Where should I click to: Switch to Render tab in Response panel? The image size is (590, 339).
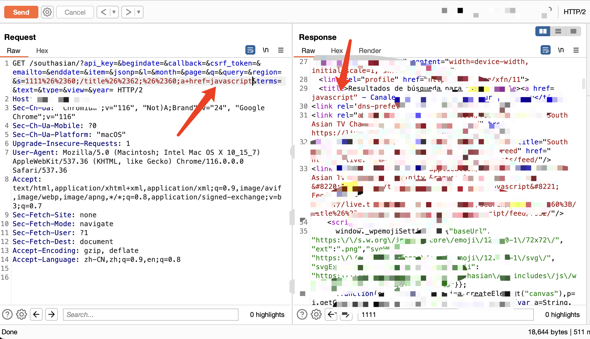(x=370, y=51)
